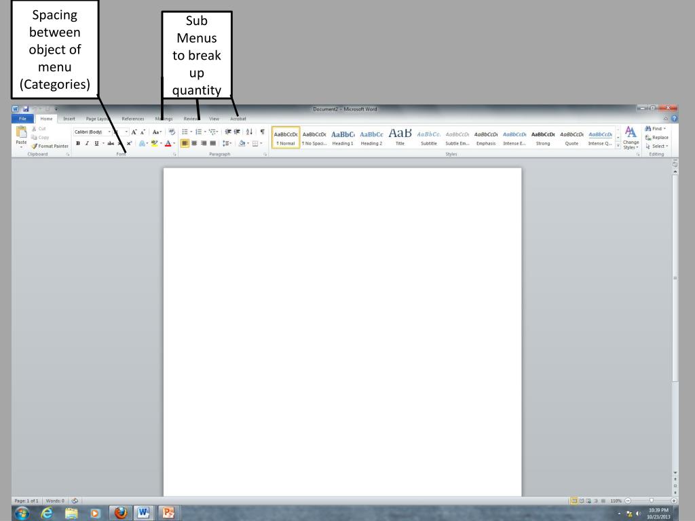The height and width of the screenshot is (521, 695).
Task: Toggle Show/Hide paragraph marks
Action: pyautogui.click(x=263, y=132)
